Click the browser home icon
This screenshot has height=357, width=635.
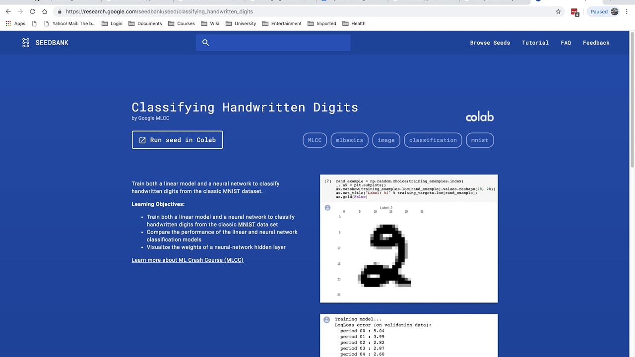pos(45,11)
